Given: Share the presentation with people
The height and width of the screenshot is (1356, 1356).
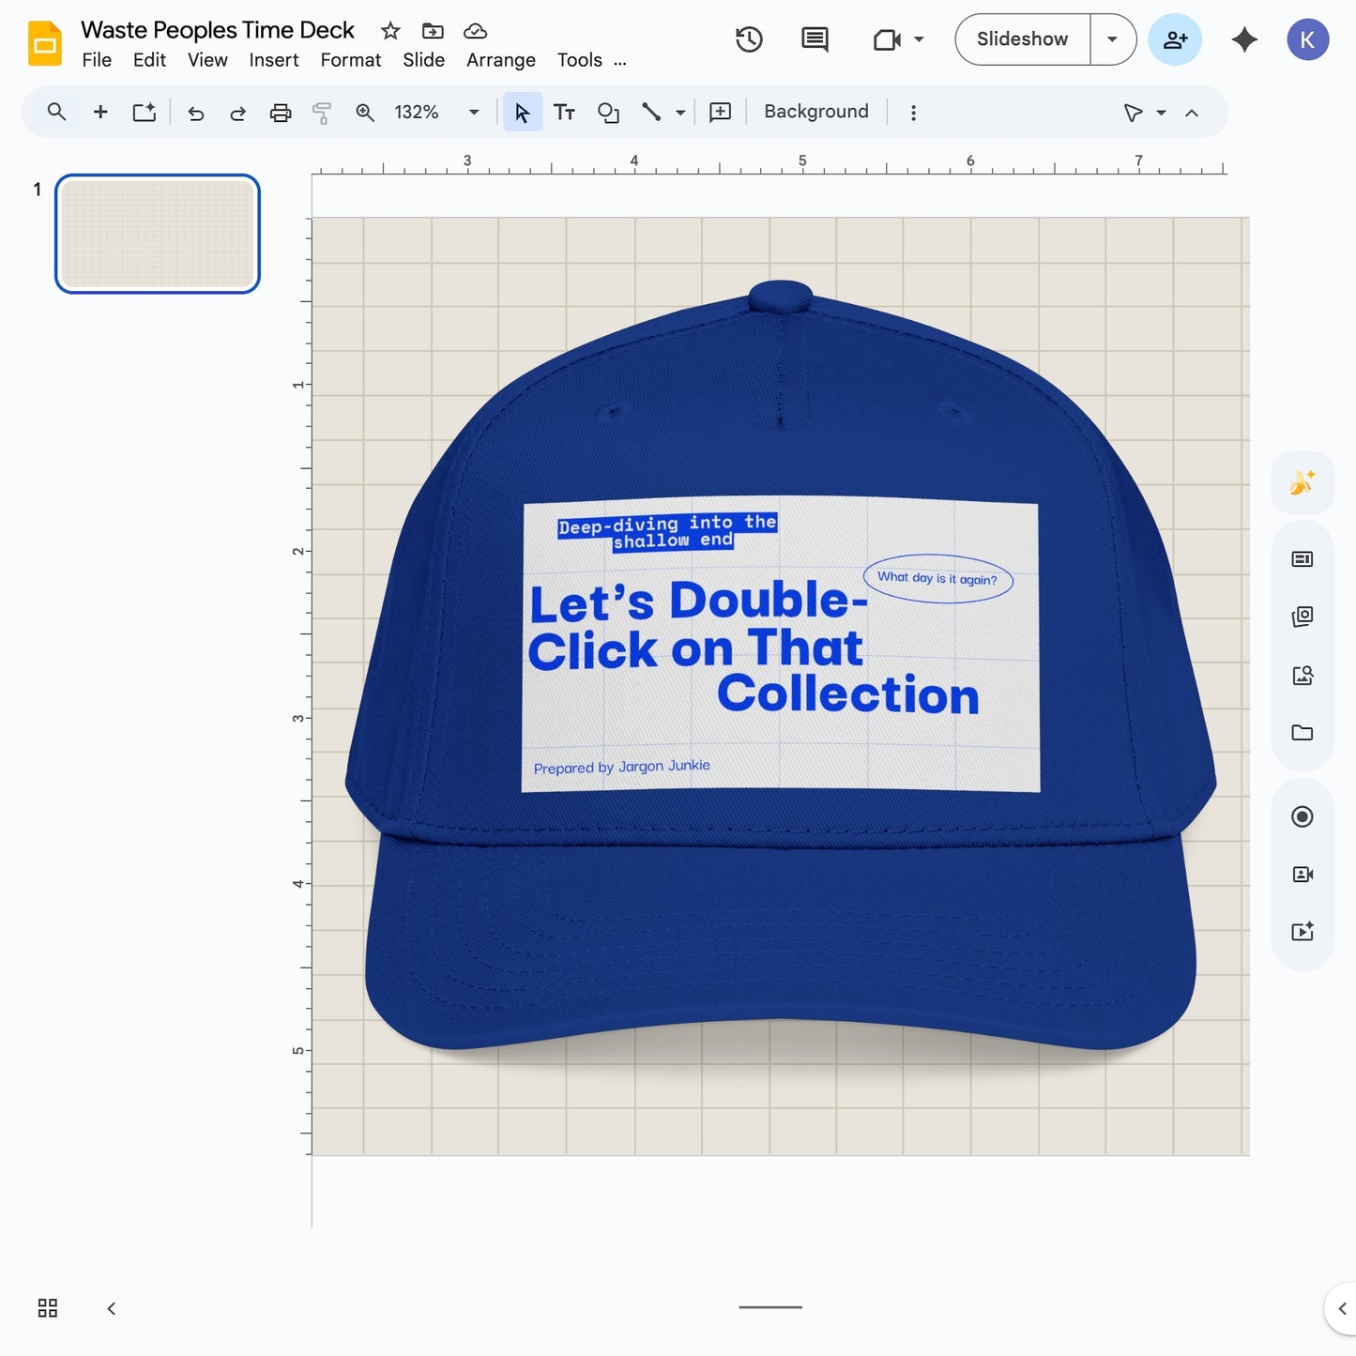Looking at the screenshot, I should [1175, 39].
